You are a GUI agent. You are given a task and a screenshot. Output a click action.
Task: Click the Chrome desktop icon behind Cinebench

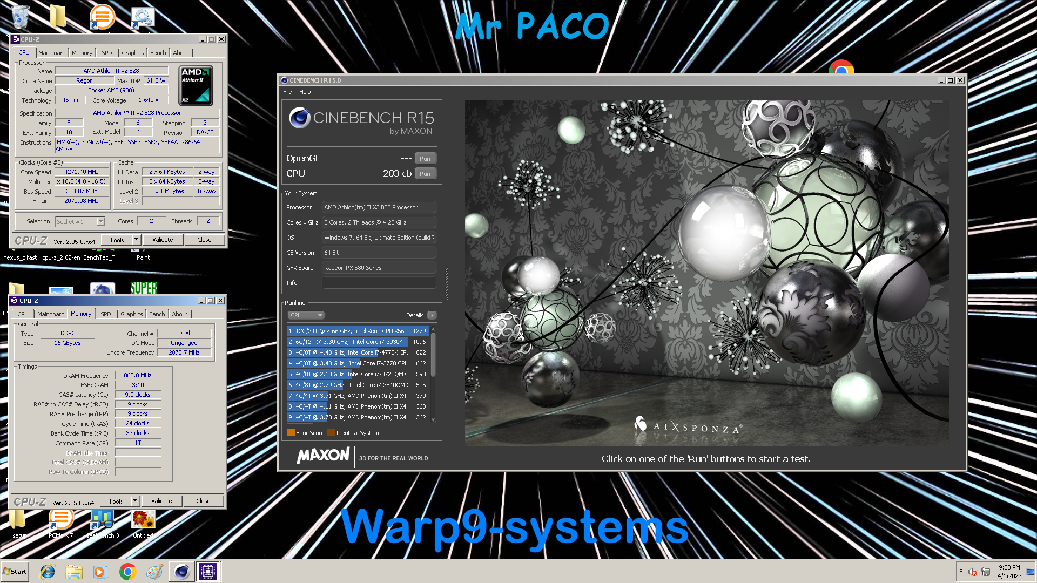pos(841,67)
